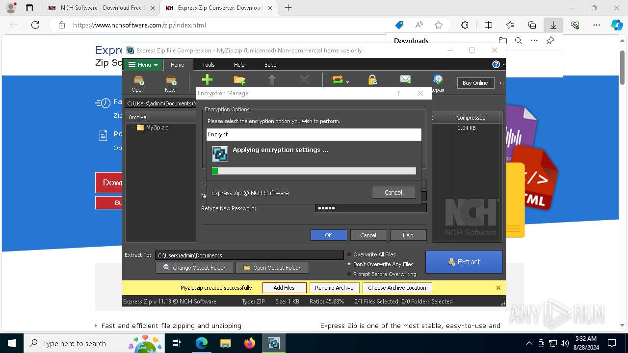Open Edge Collections icon
This screenshot has height=353, width=628.
[x=532, y=25]
